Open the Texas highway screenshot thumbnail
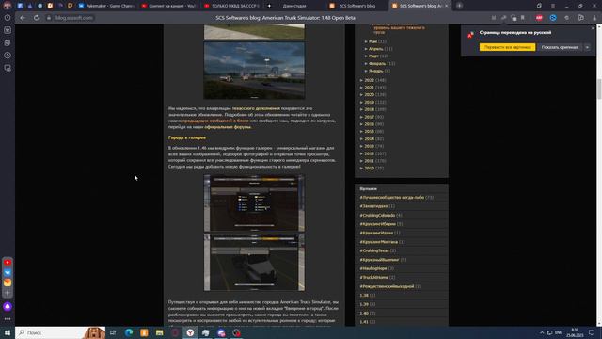The width and height of the screenshot is (602, 339). (x=254, y=71)
